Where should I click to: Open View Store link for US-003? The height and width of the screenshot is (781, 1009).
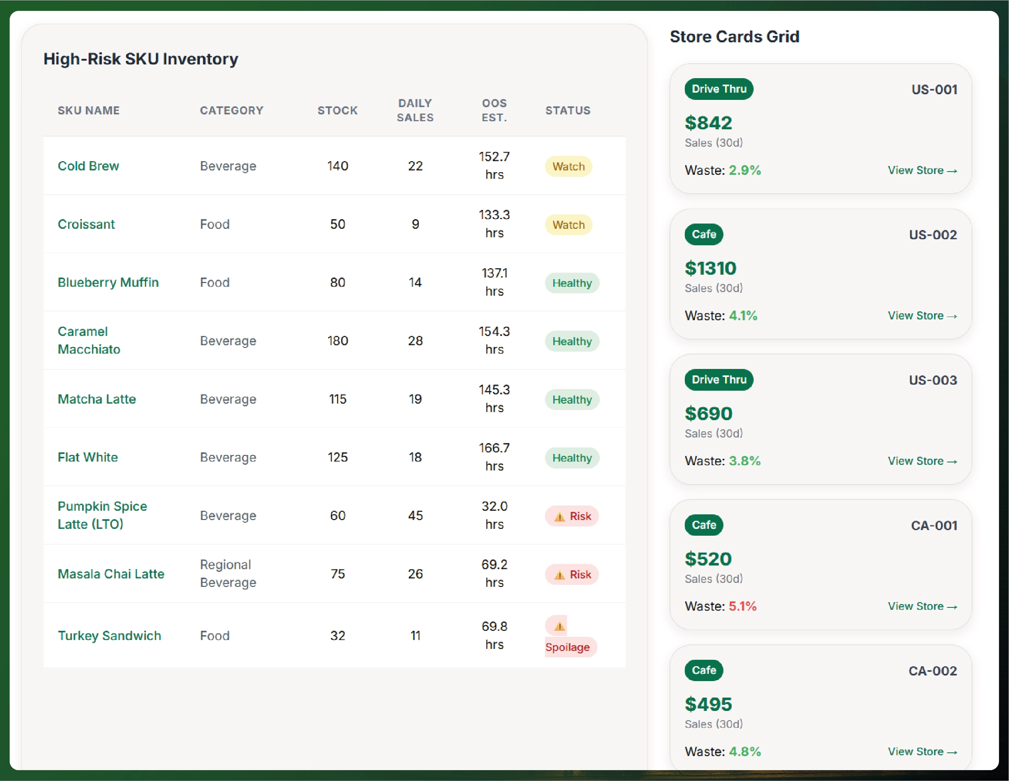(x=922, y=461)
